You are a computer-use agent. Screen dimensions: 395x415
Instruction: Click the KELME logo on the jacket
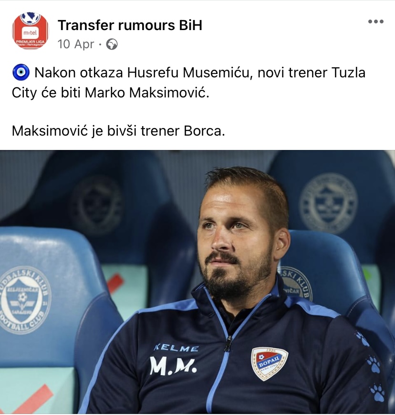click(x=177, y=348)
